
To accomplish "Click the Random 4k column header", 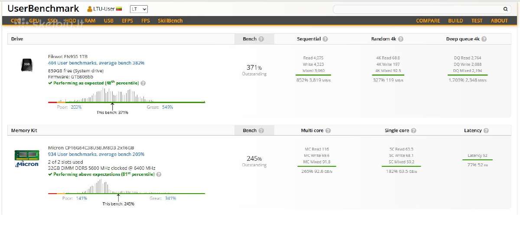I will pyautogui.click(x=383, y=39).
